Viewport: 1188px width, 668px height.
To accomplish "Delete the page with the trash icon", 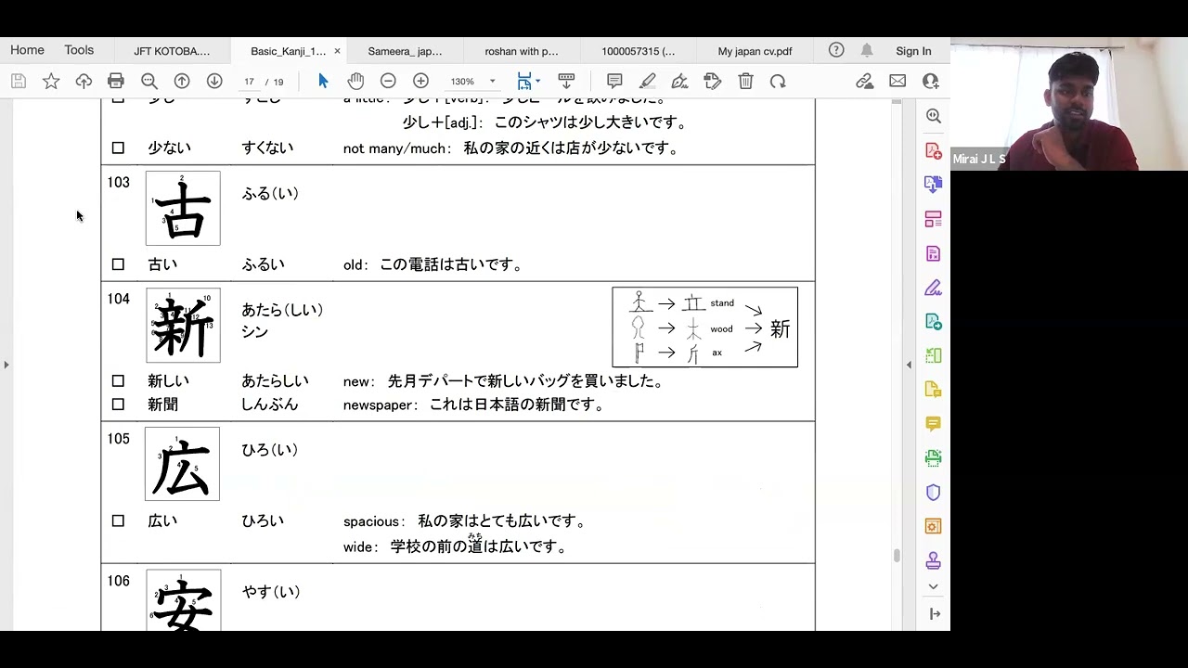I will (745, 82).
